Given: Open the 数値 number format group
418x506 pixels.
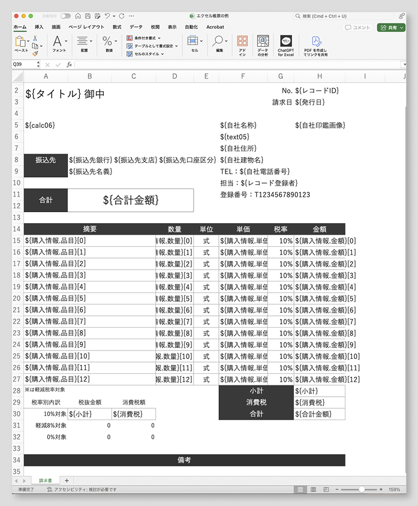Looking at the screenshot, I should [x=109, y=44].
